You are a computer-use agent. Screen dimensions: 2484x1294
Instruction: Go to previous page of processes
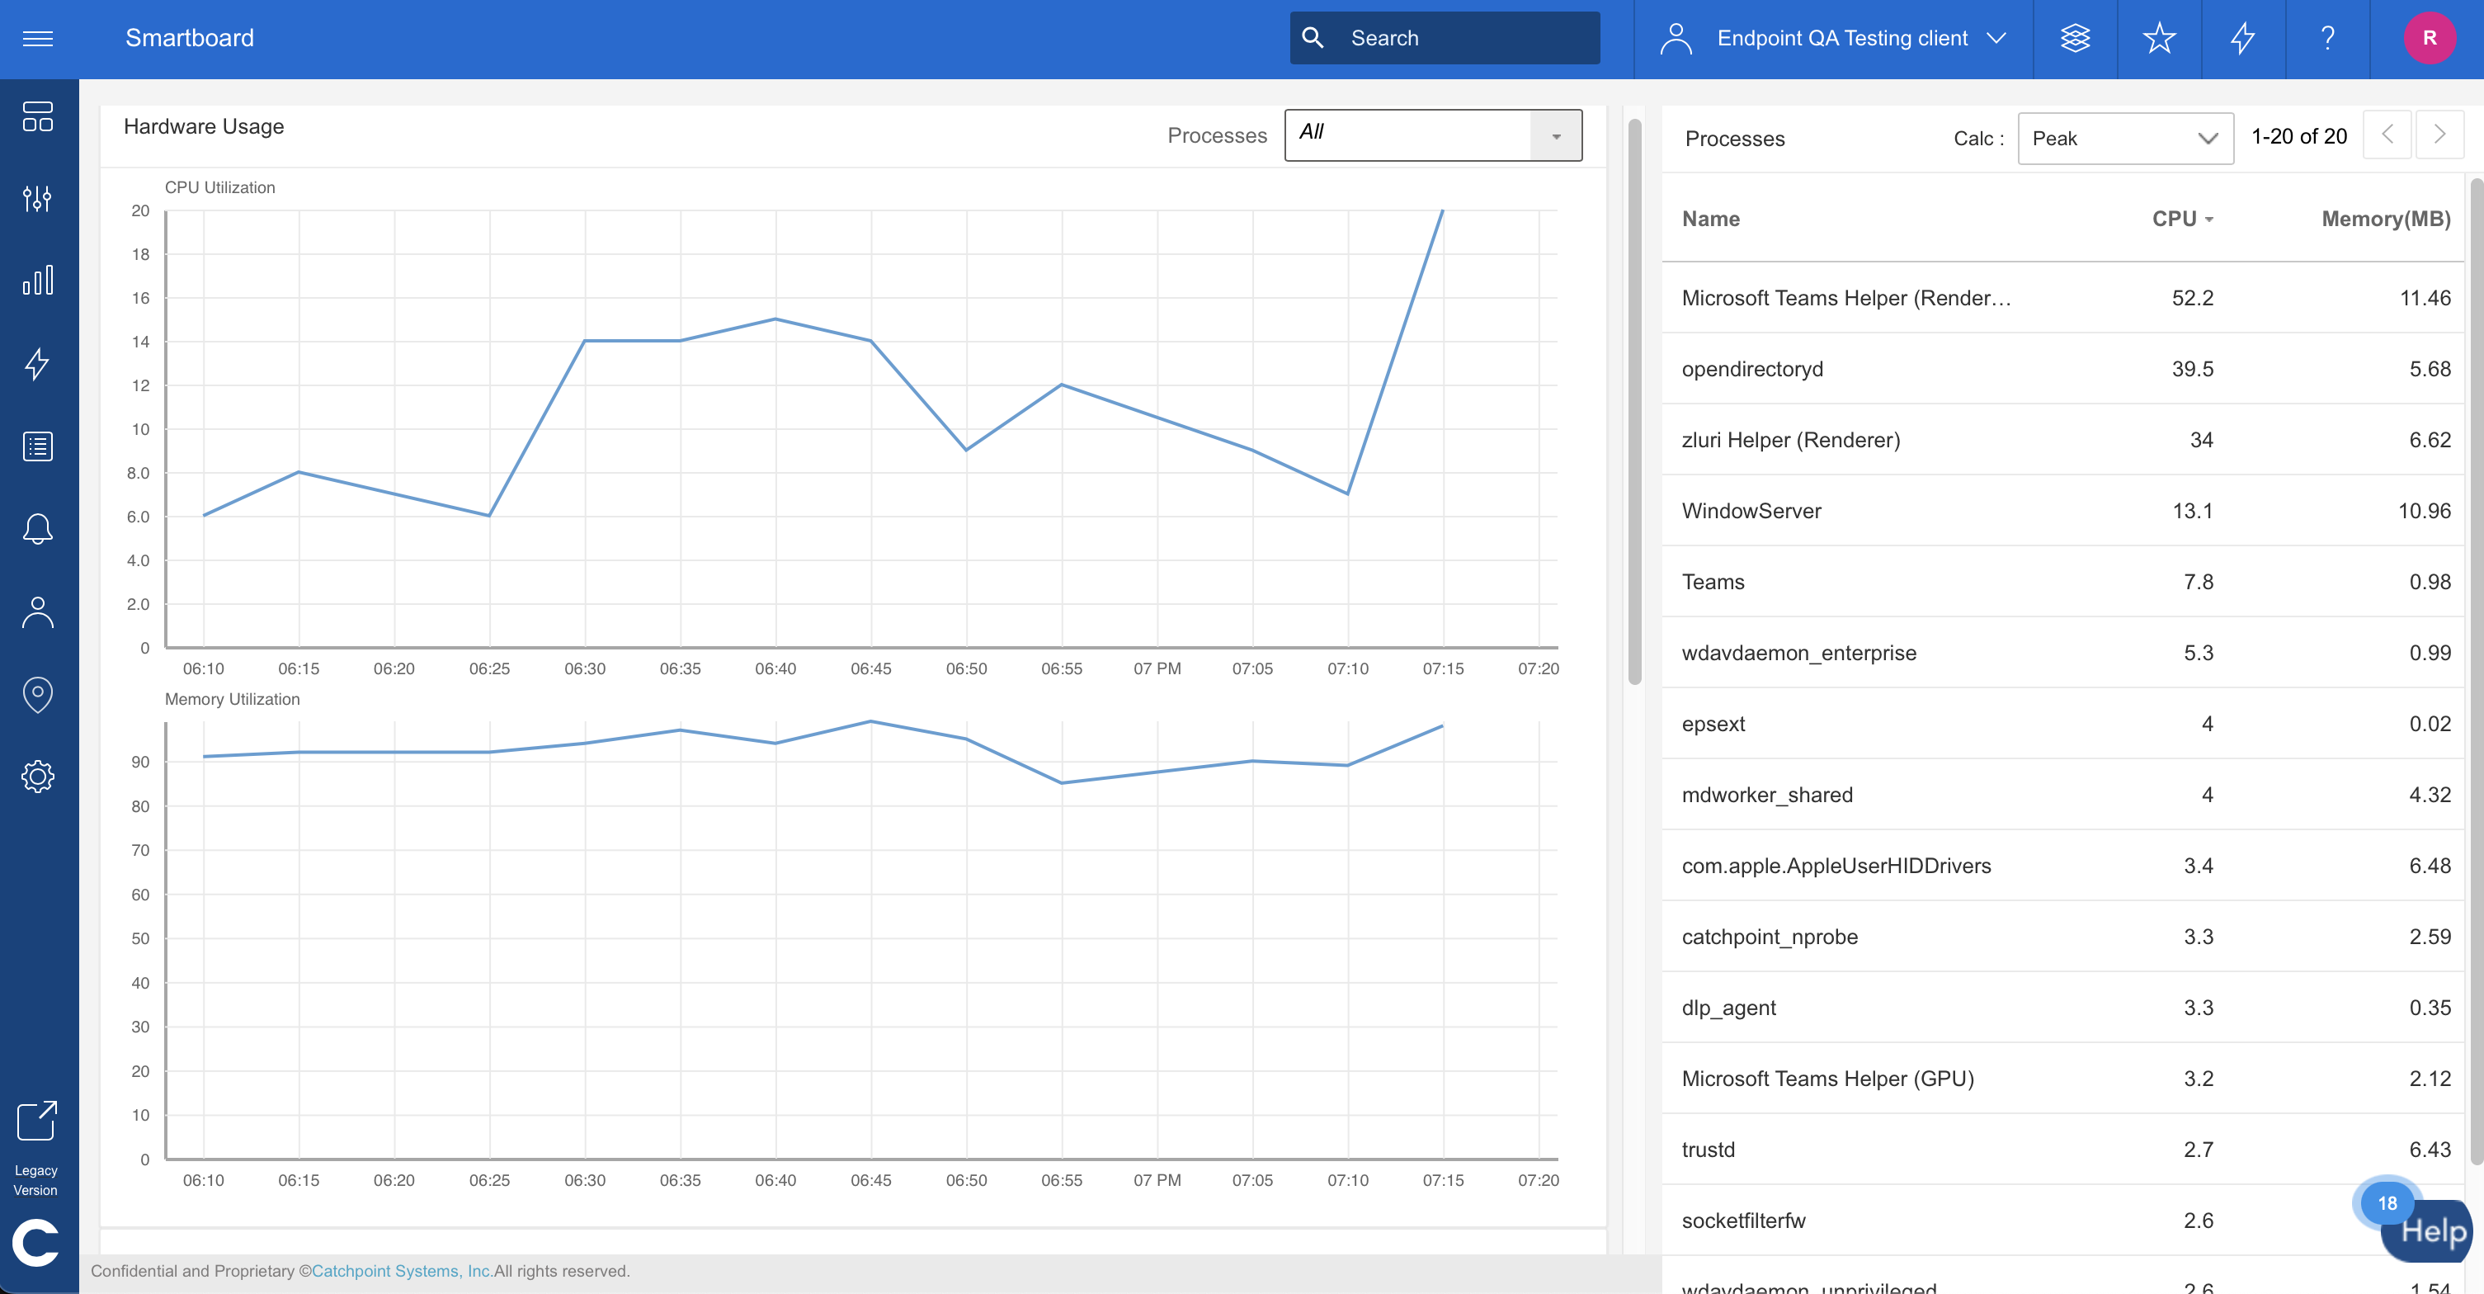tap(2387, 135)
